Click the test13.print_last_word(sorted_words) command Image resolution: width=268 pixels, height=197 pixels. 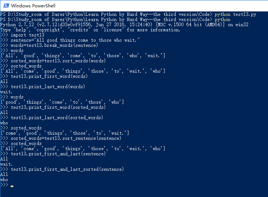pyautogui.click(x=56, y=118)
